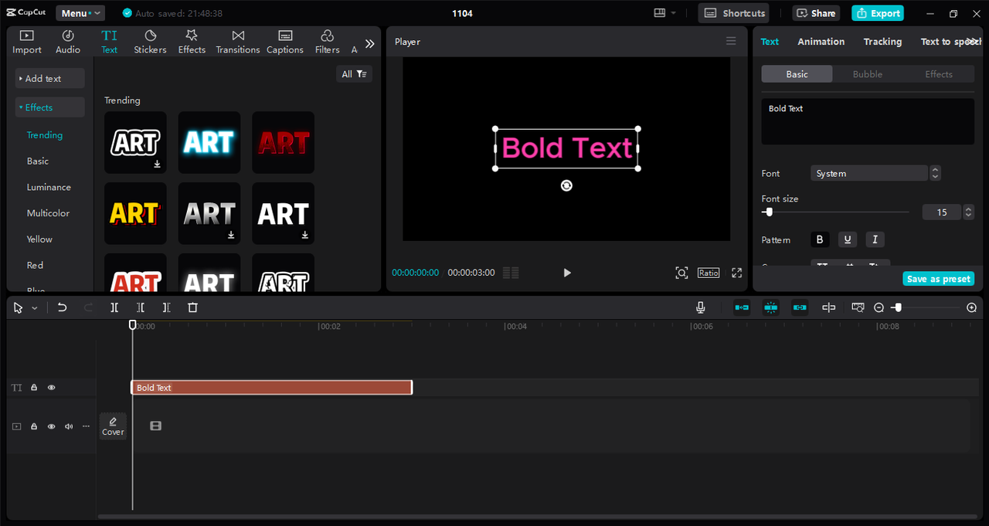This screenshot has height=526, width=989.
Task: Select the Effects sub-tab in text panel
Action: click(x=939, y=74)
